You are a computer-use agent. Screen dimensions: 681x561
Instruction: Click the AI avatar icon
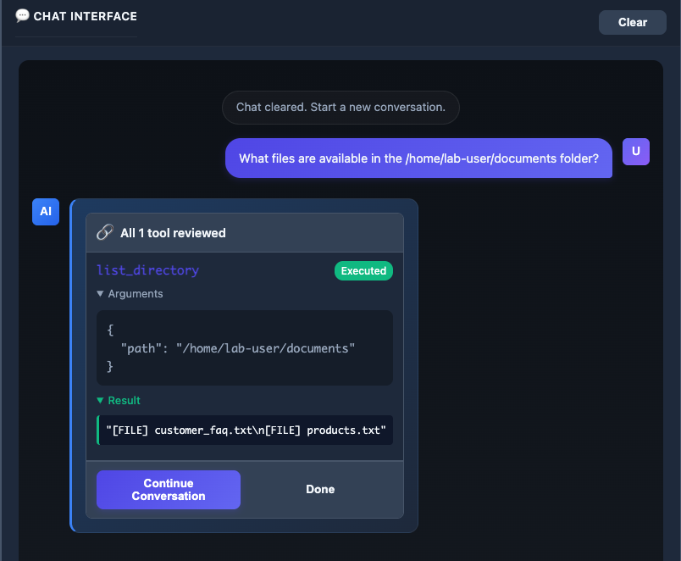pyautogui.click(x=46, y=211)
